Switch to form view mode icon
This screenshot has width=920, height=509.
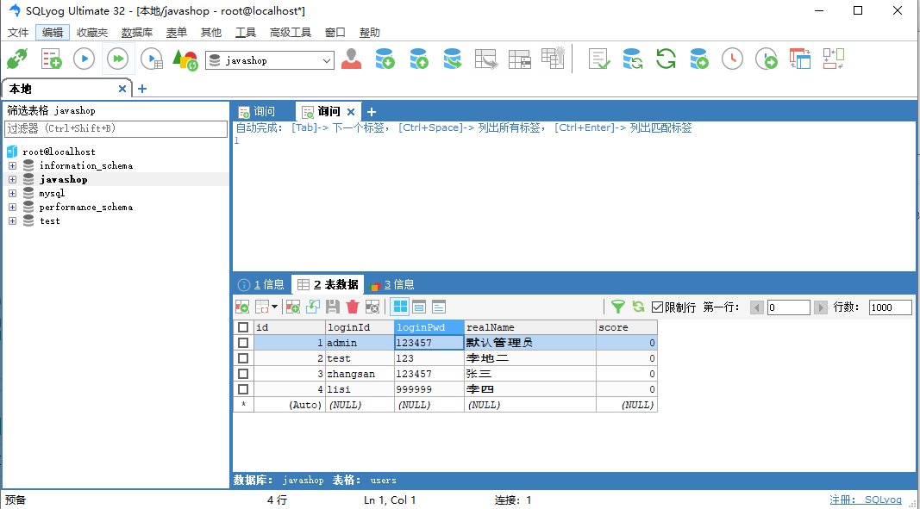point(419,306)
